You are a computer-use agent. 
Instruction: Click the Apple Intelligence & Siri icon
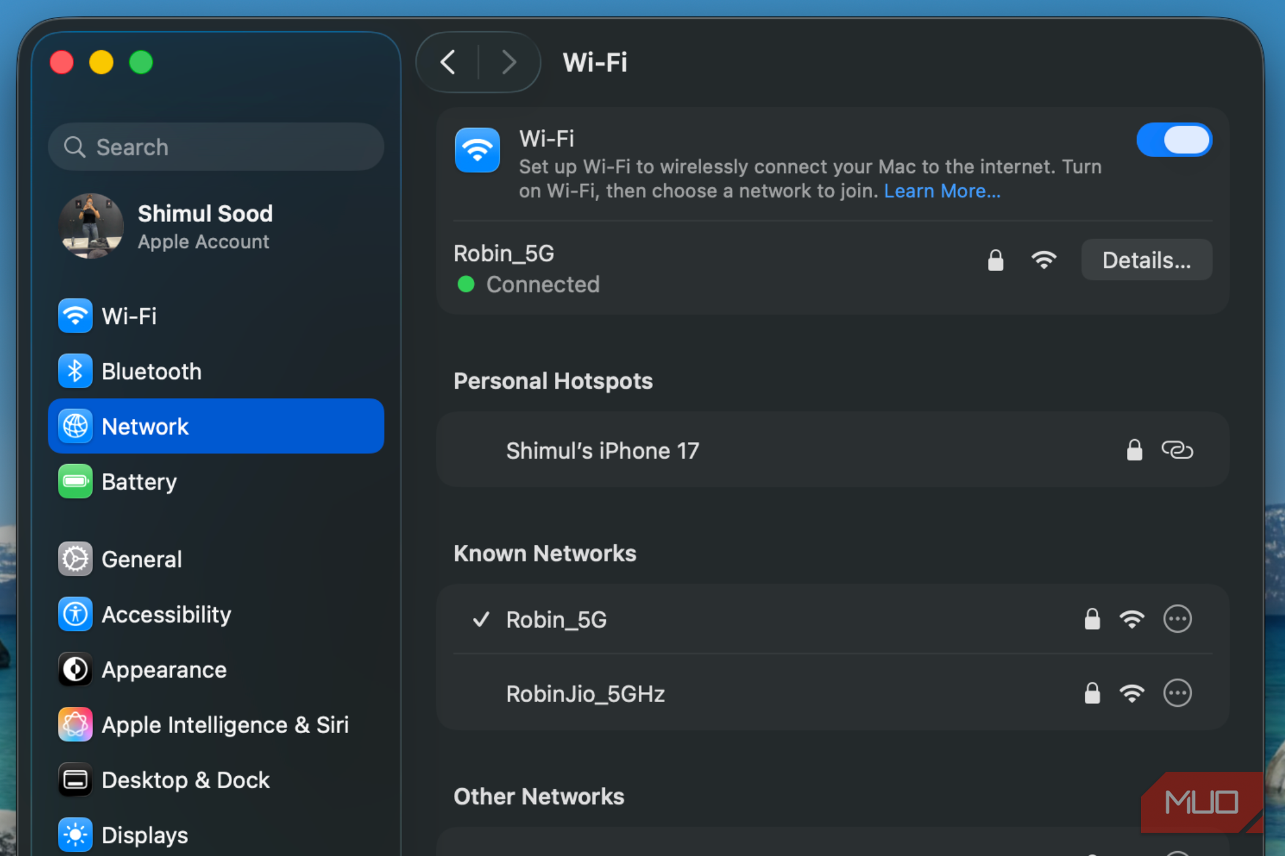[75, 725]
